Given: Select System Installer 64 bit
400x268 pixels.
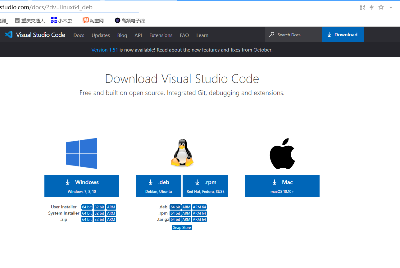Looking at the screenshot, I should (x=87, y=213).
